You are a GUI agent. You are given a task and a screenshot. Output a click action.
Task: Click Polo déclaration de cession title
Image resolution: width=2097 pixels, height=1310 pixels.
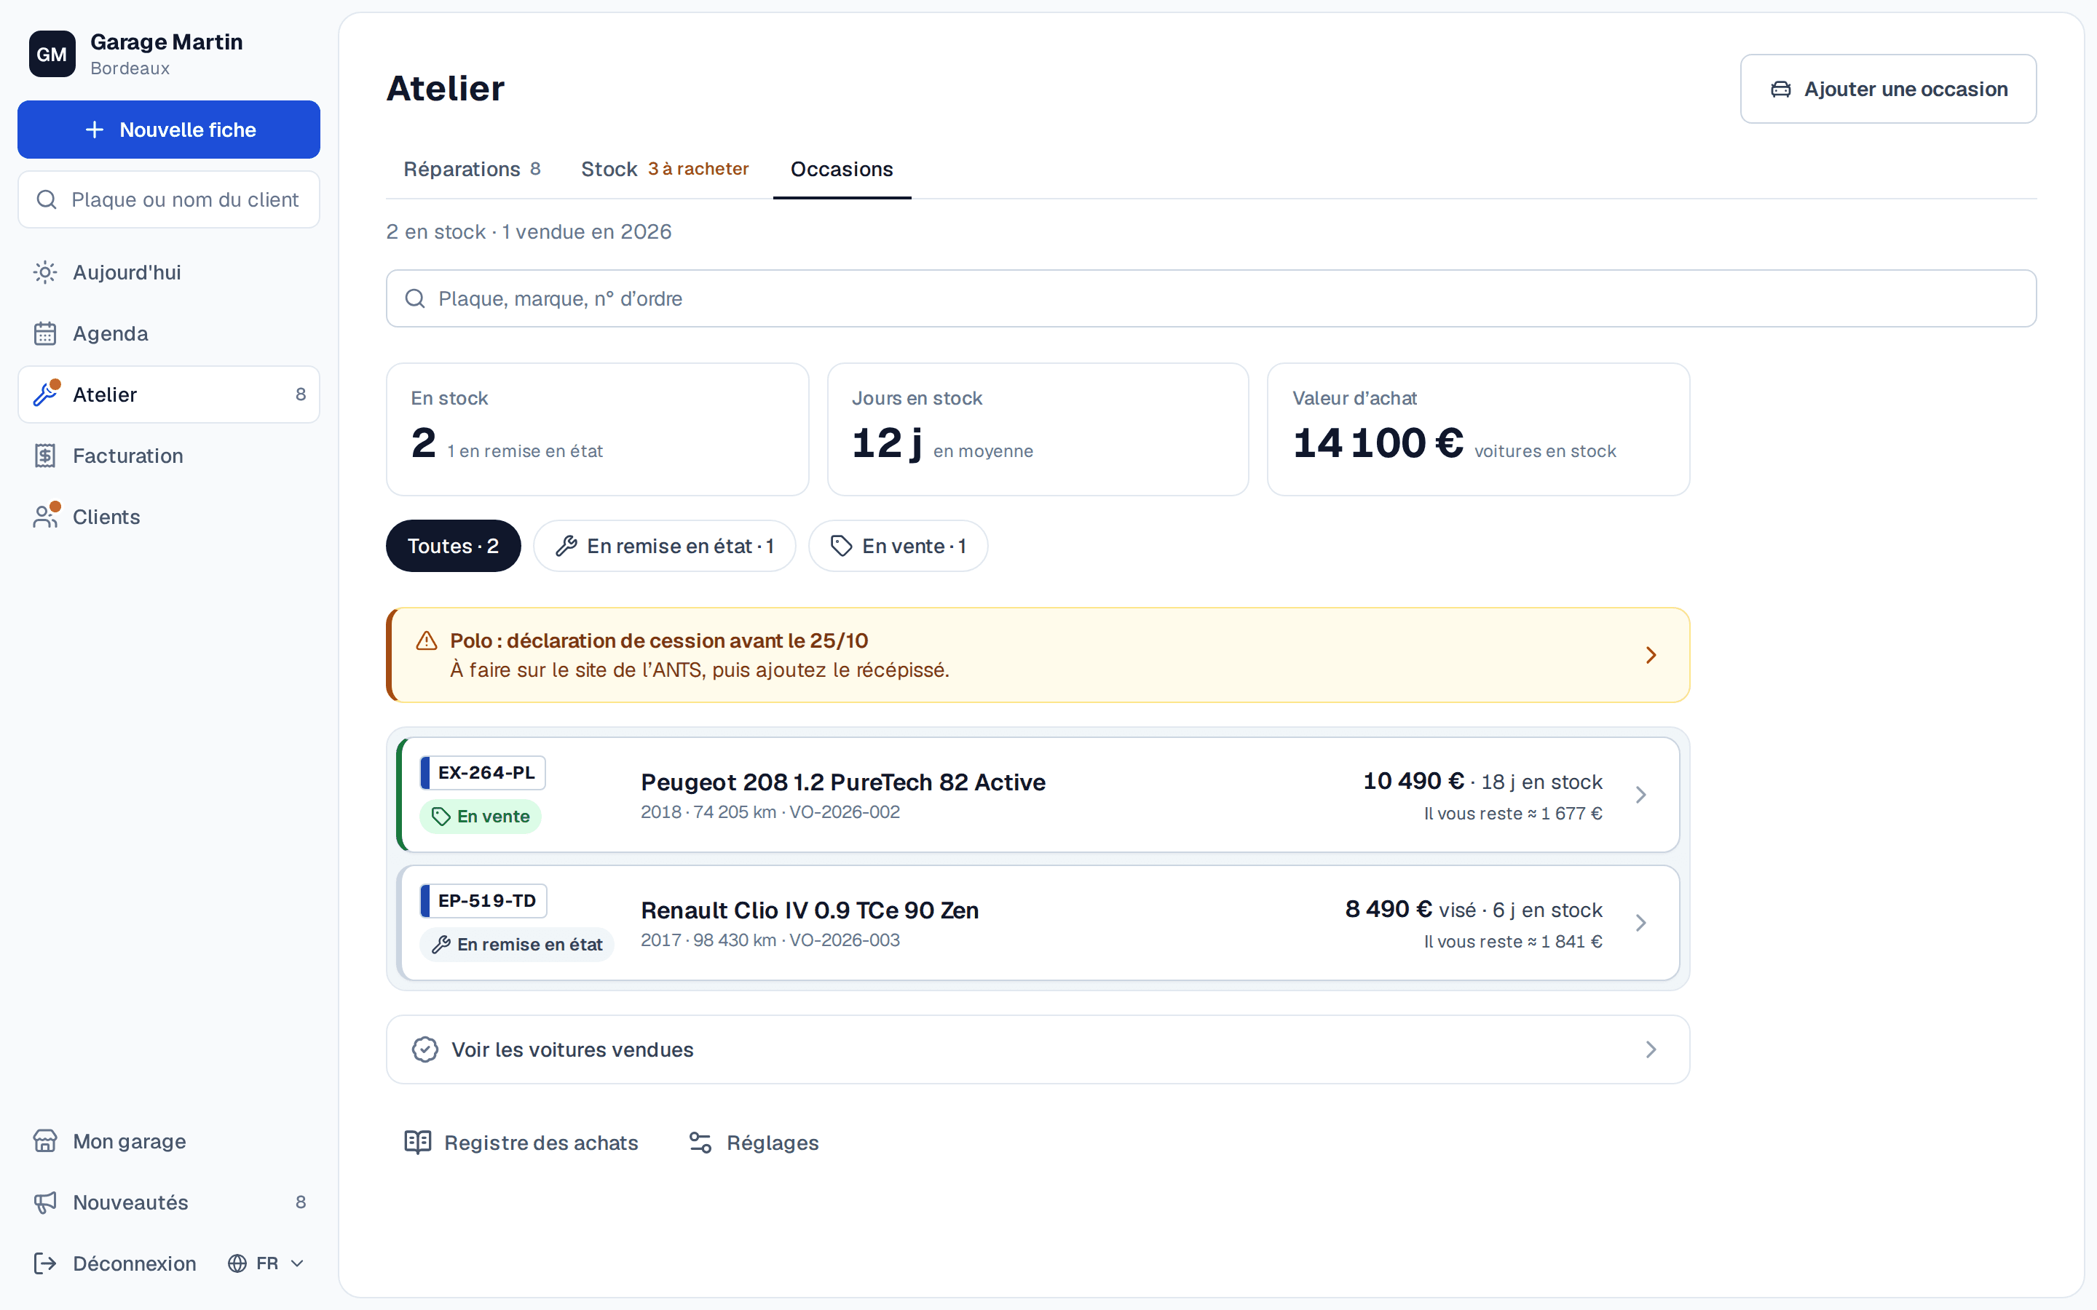(x=658, y=640)
